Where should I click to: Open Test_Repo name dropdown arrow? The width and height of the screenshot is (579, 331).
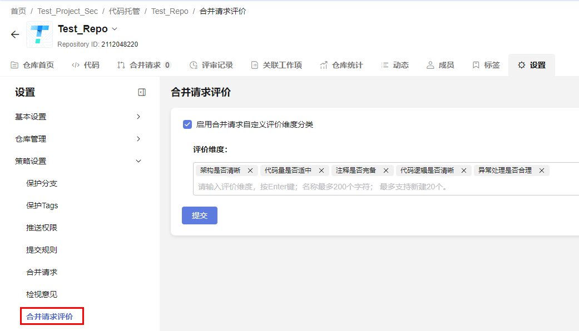click(x=115, y=29)
